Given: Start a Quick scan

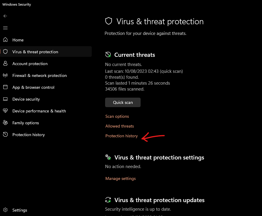Looking at the screenshot, I should (x=123, y=102).
